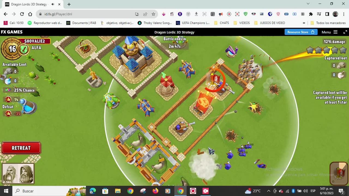Open the game Menu
The image size is (349, 196).
pos(330,32)
